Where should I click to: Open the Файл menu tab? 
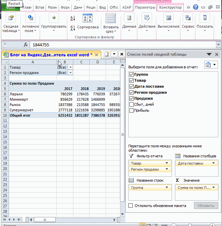(x=10, y=8)
